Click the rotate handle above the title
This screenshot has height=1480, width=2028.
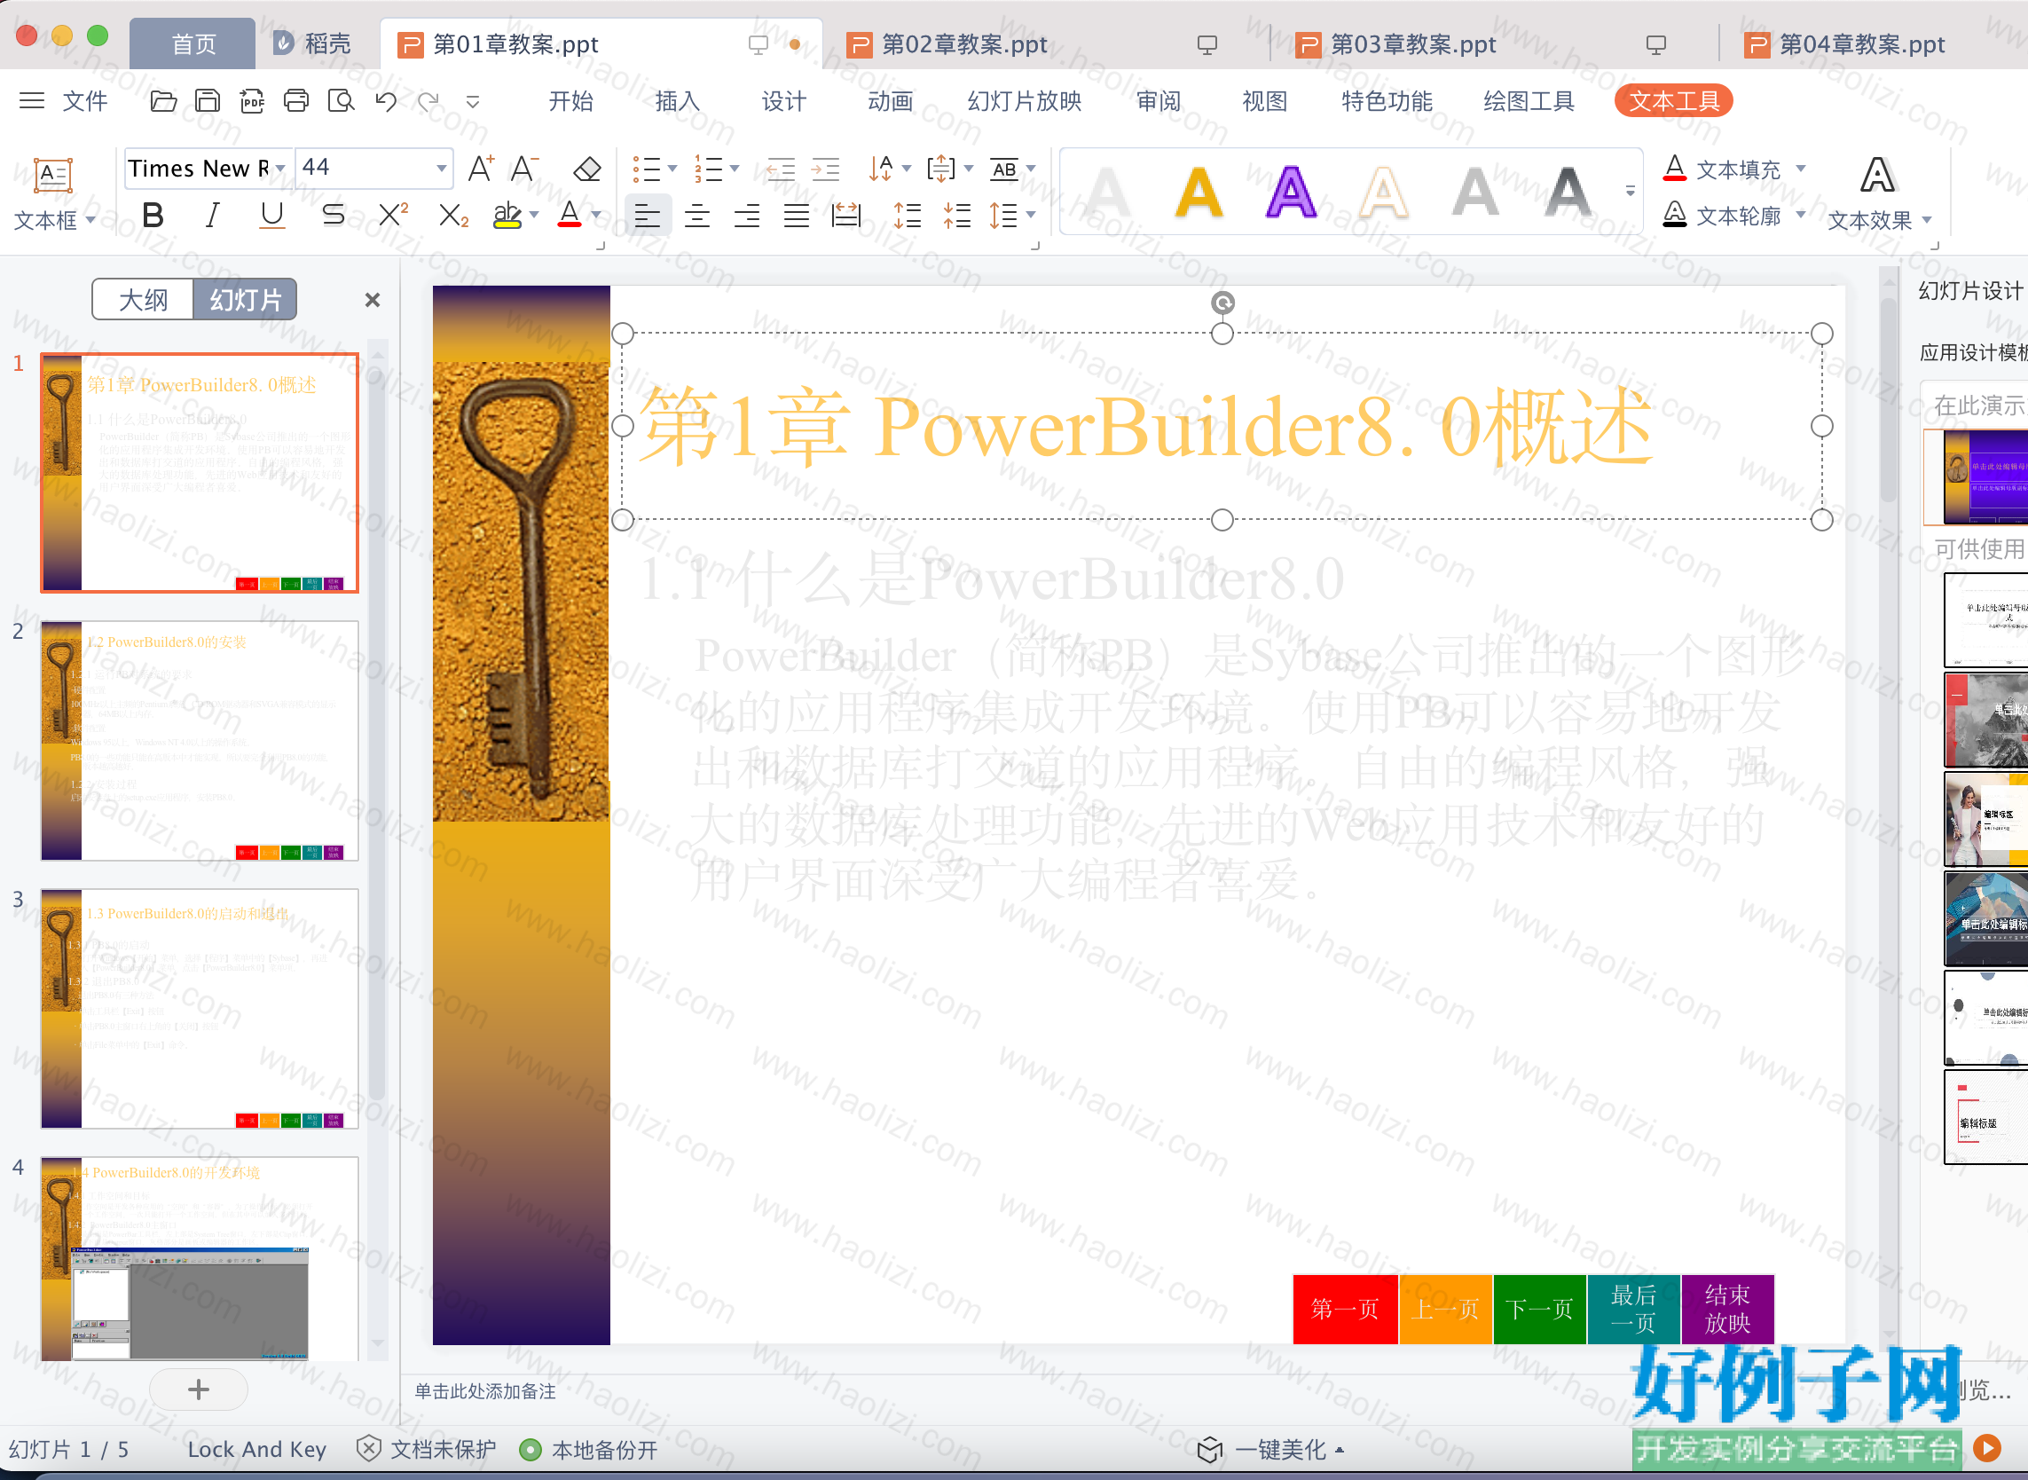click(1222, 303)
